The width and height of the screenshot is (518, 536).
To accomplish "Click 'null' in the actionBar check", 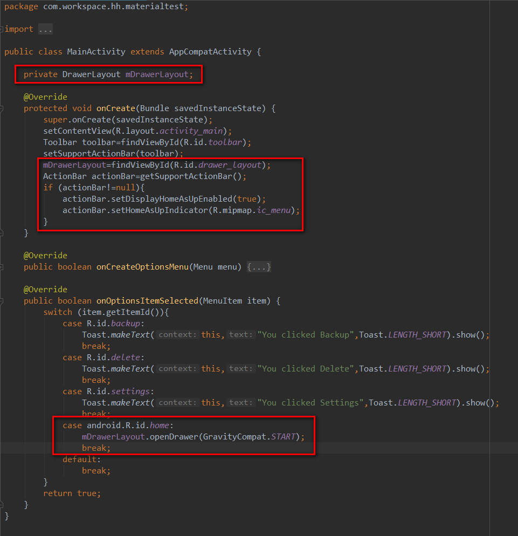I will point(126,188).
